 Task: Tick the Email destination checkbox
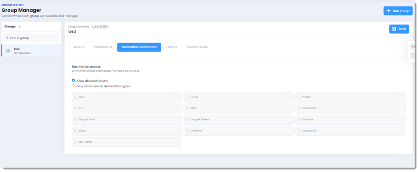tap(187, 97)
